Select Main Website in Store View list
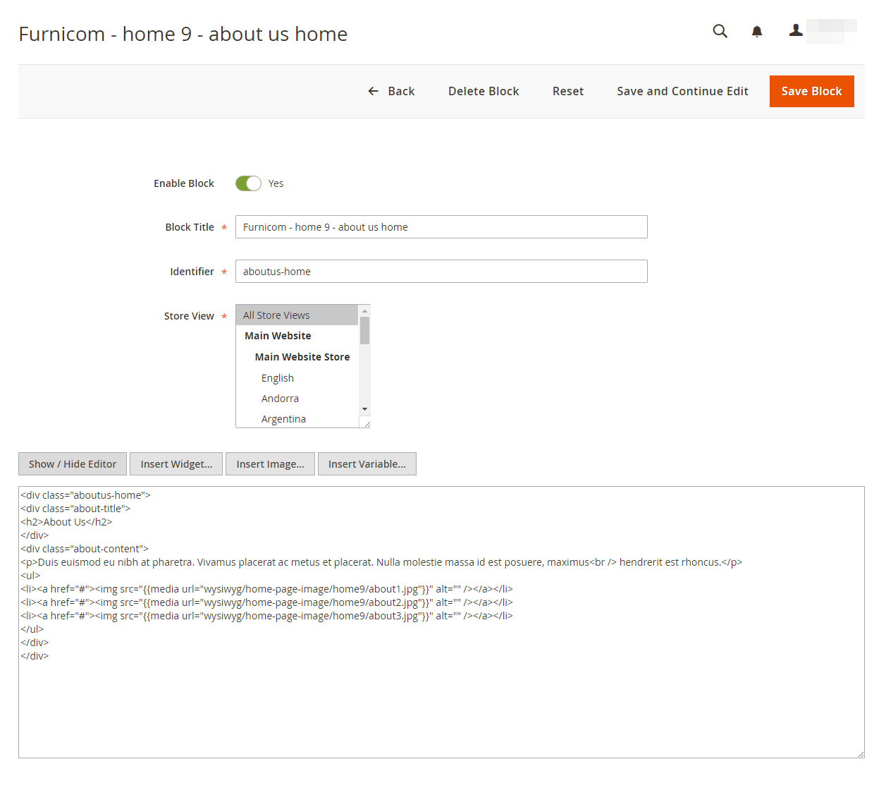Screen dimensions: 886x795 tap(297, 336)
